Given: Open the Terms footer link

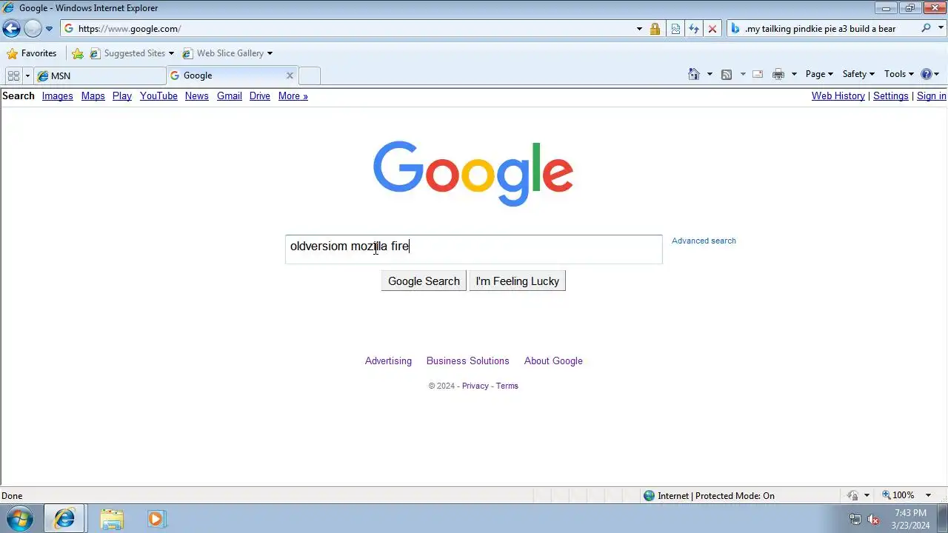Looking at the screenshot, I should pyautogui.click(x=507, y=386).
